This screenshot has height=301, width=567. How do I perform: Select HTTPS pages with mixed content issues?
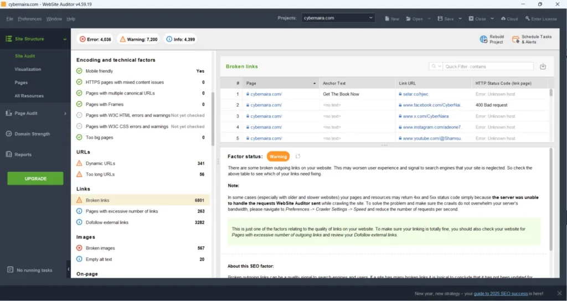pos(141,82)
